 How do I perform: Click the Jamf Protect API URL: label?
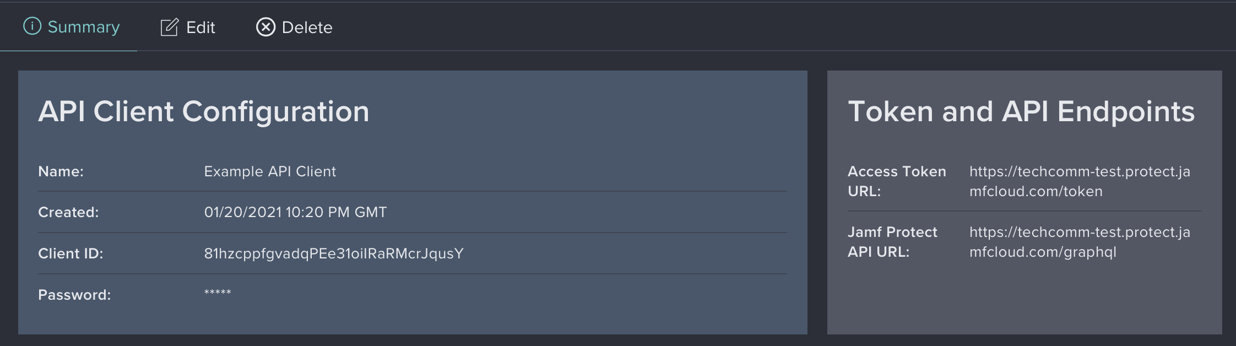pyautogui.click(x=892, y=242)
